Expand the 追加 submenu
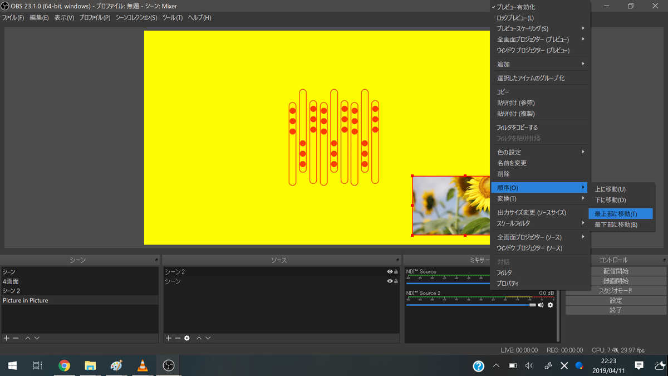The image size is (668, 376). point(540,64)
